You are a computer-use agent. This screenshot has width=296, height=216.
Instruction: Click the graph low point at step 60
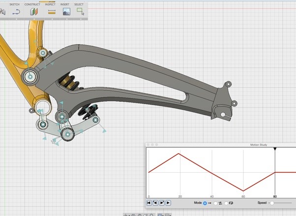coord(243,191)
